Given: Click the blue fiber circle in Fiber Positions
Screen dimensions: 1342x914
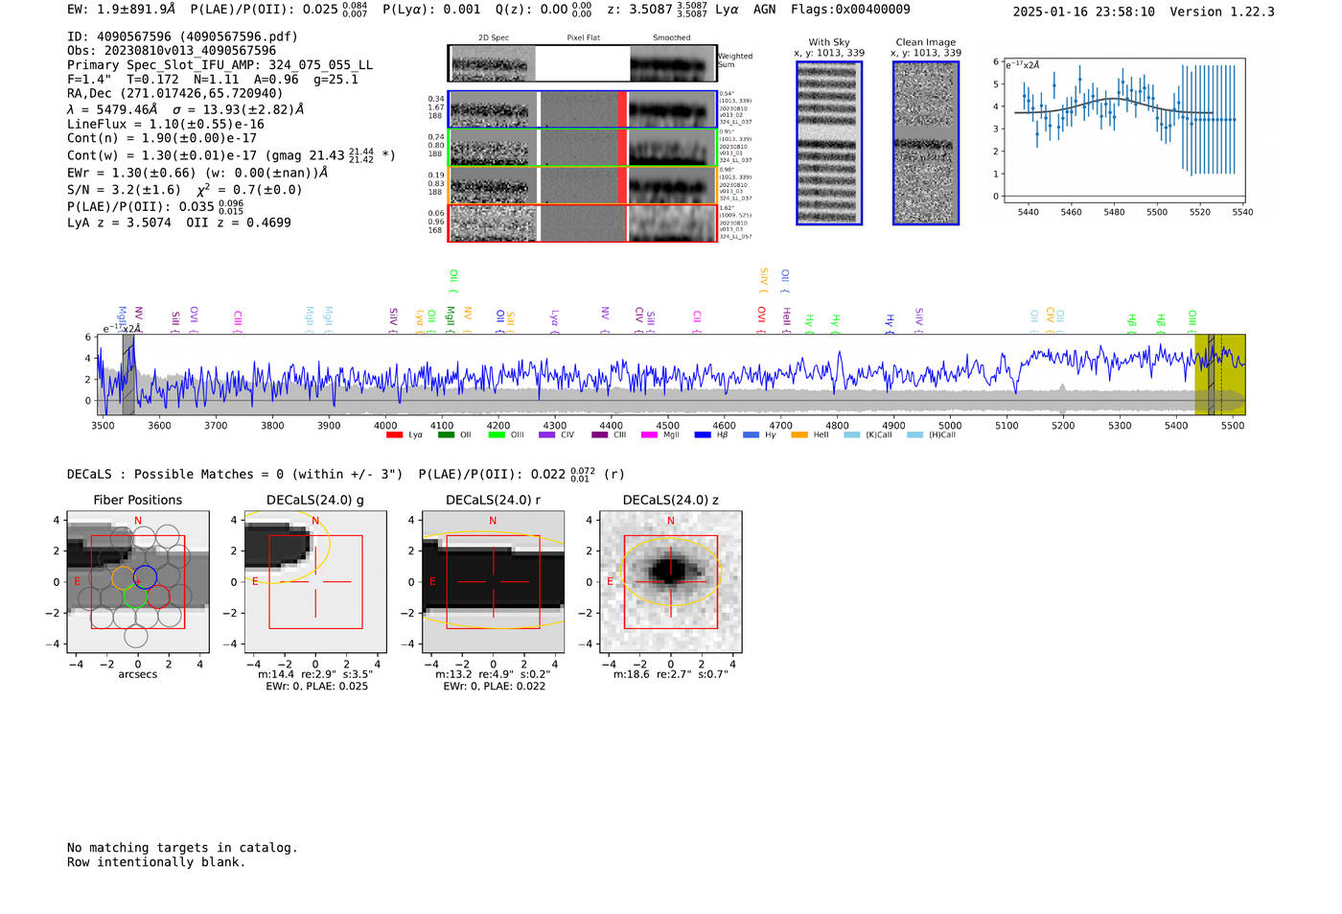Looking at the screenshot, I should [145, 577].
